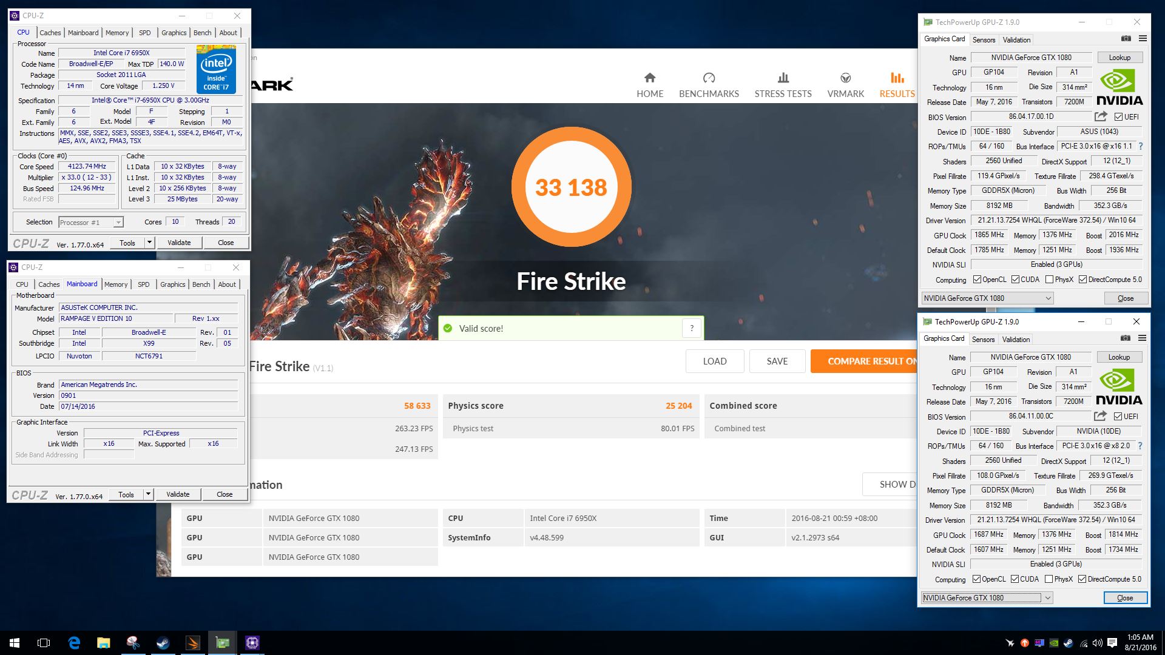This screenshot has width=1165, height=655.
Task: Switch to CPU-Z taskbar icon
Action: [x=252, y=643]
